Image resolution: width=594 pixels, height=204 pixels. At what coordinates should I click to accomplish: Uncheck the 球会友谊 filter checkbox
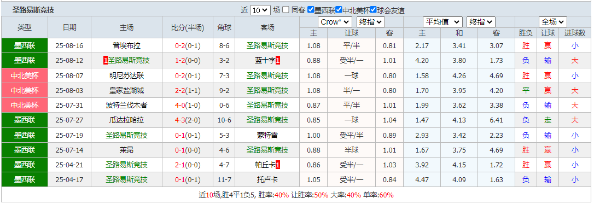click(x=373, y=10)
